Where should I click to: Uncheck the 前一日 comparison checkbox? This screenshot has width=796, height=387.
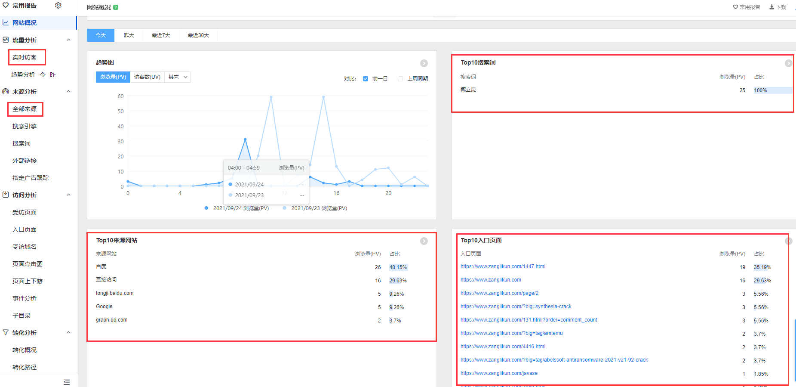(366, 79)
